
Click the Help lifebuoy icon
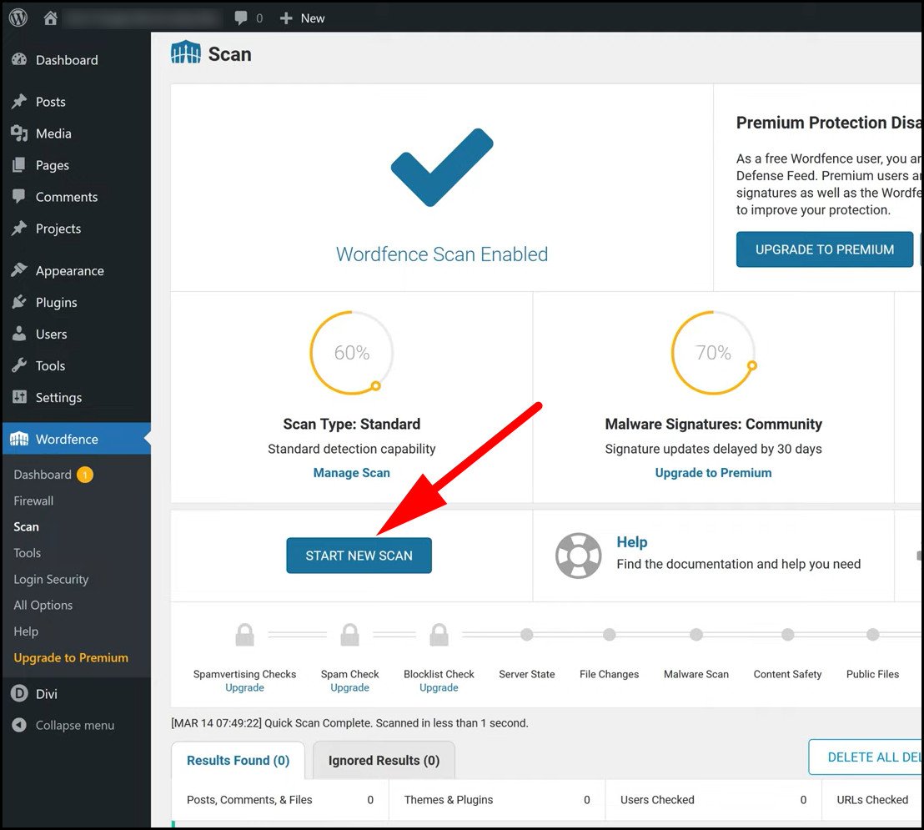click(x=578, y=556)
